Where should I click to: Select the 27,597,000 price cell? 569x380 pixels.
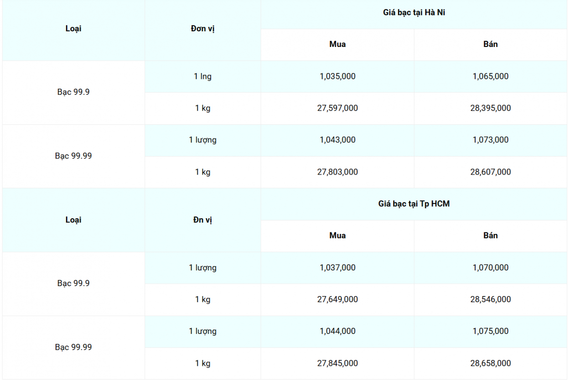337,108
